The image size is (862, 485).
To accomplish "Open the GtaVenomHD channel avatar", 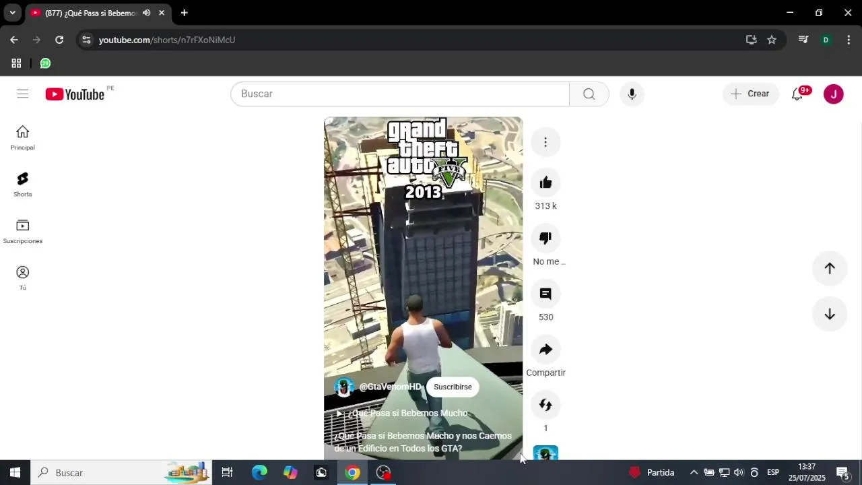I will [x=344, y=387].
